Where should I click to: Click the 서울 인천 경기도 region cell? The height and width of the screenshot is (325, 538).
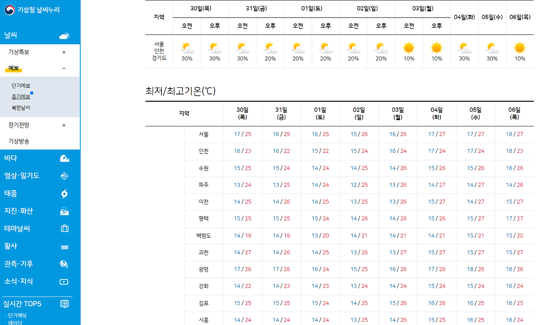coord(159,51)
